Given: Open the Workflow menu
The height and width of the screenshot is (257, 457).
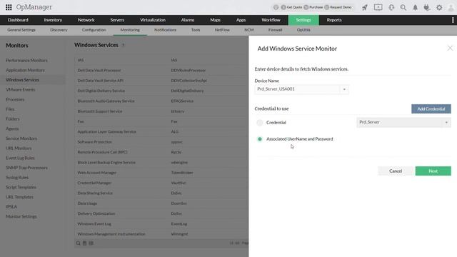Looking at the screenshot, I should (271, 20).
